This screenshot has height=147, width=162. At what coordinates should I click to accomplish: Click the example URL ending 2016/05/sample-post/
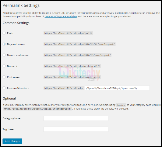pos(77,55)
